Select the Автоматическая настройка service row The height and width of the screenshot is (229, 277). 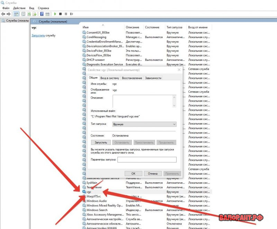[x=147, y=219]
